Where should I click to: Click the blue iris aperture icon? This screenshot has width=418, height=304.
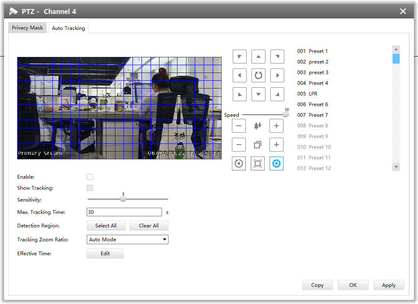point(276,163)
